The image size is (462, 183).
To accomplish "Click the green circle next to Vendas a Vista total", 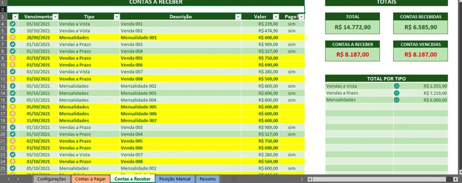I will point(397,86).
